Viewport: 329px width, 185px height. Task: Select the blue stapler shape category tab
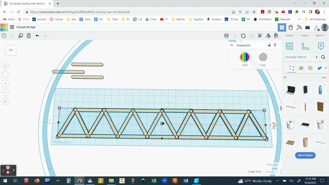(319, 68)
